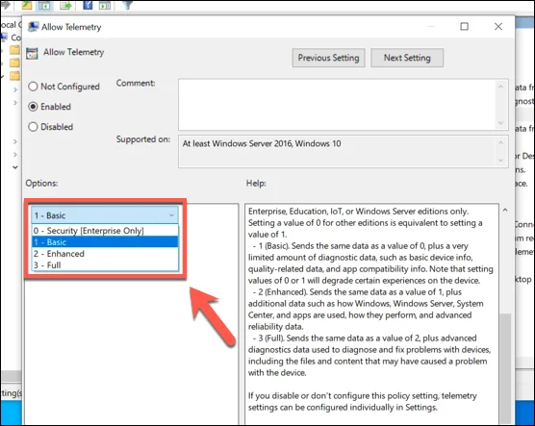Select the Disabled radio button
This screenshot has height=426, width=535.
33,127
